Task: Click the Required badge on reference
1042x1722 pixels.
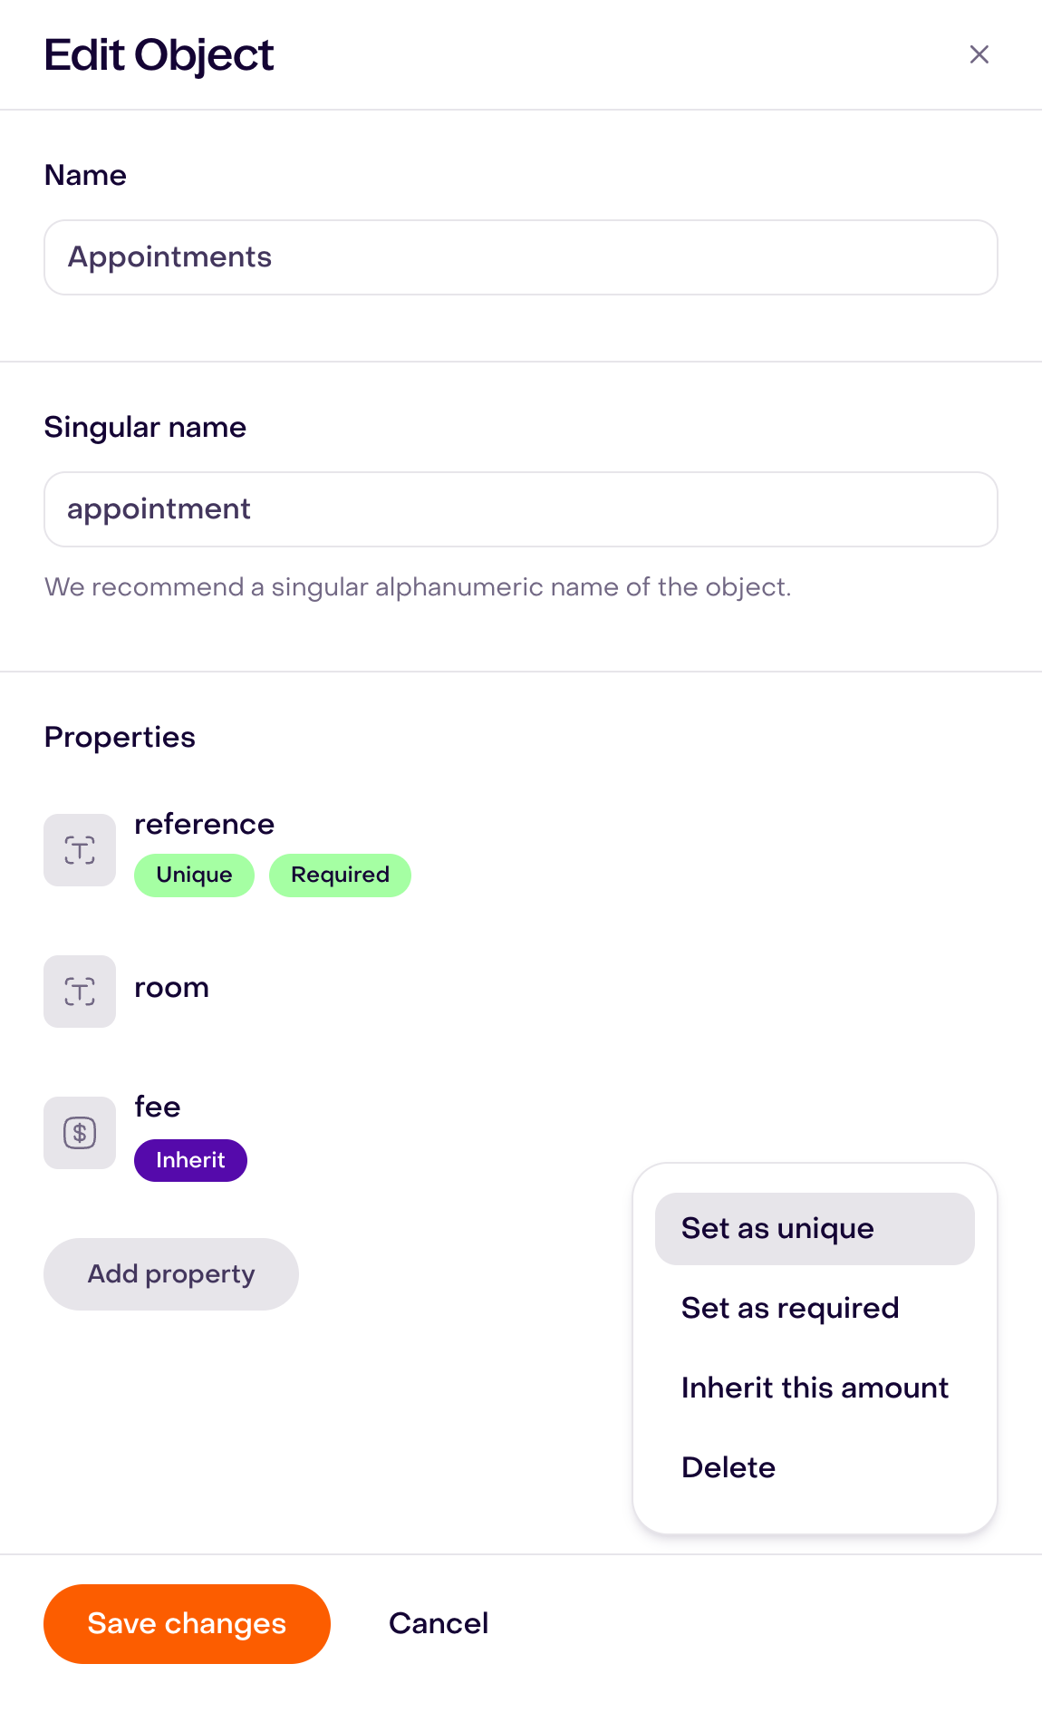Action: [x=340, y=876]
